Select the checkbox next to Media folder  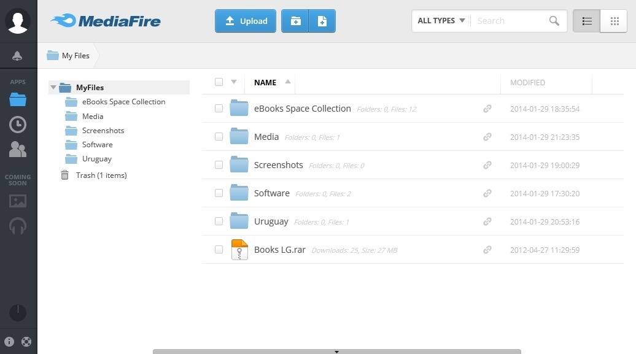[x=219, y=137]
